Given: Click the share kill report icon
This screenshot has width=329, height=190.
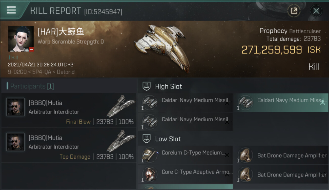Looking at the screenshot, I should (294, 11).
